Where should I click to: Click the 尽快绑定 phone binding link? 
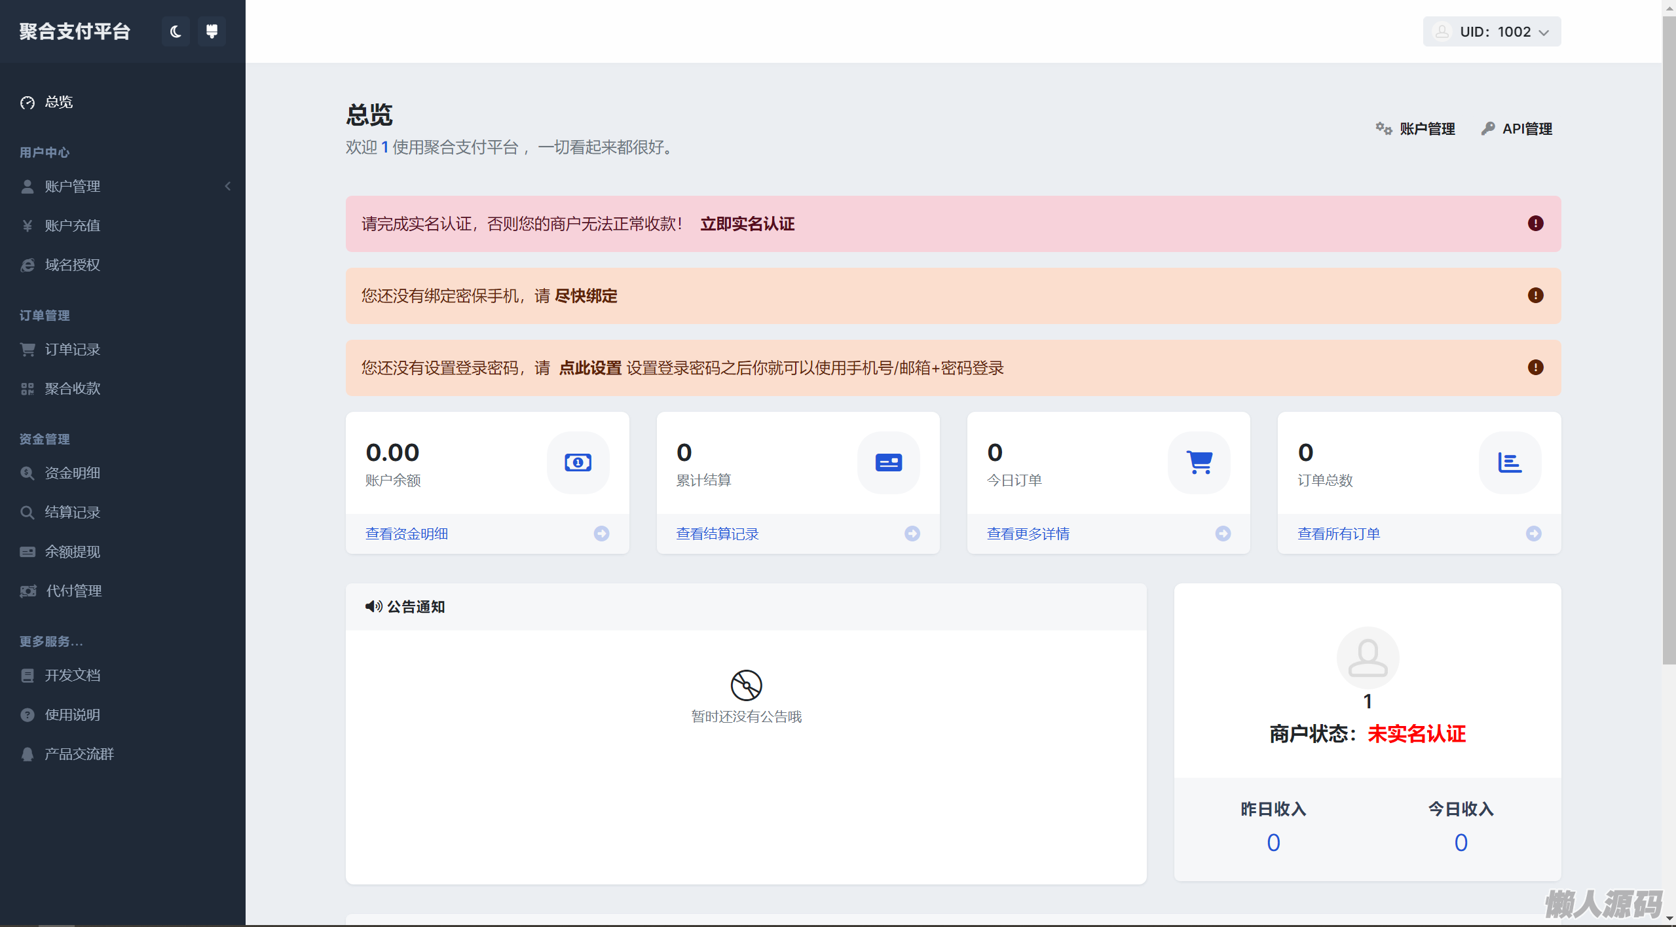pos(586,297)
